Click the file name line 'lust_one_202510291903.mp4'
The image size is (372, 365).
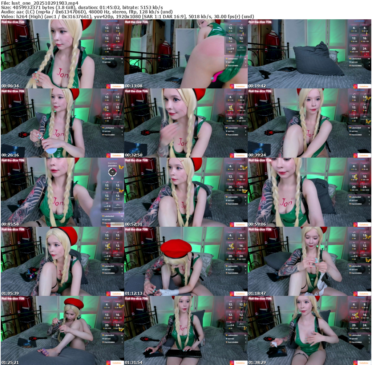(x=40, y=3)
